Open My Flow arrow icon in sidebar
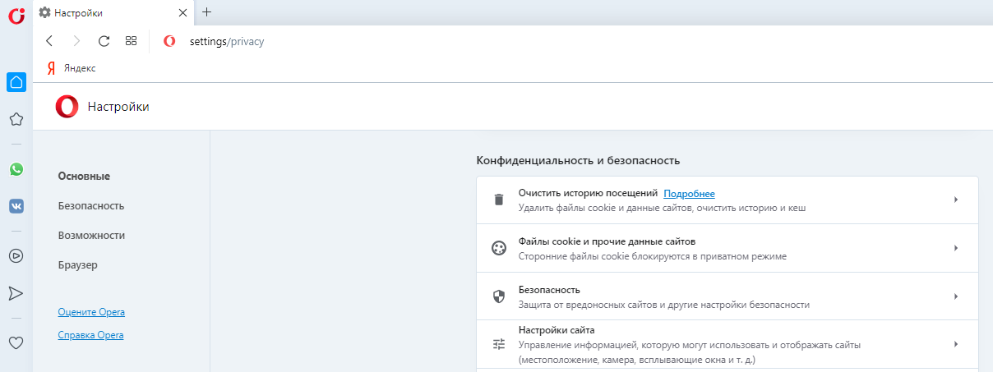 tap(16, 293)
